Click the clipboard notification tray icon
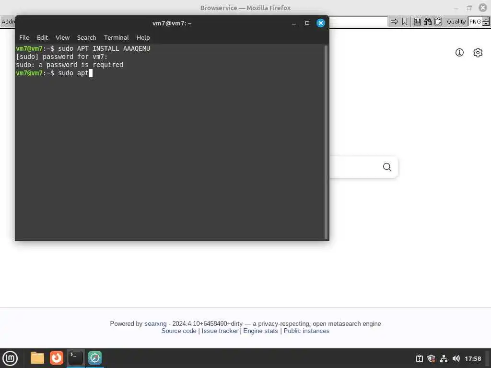 pyautogui.click(x=419, y=358)
